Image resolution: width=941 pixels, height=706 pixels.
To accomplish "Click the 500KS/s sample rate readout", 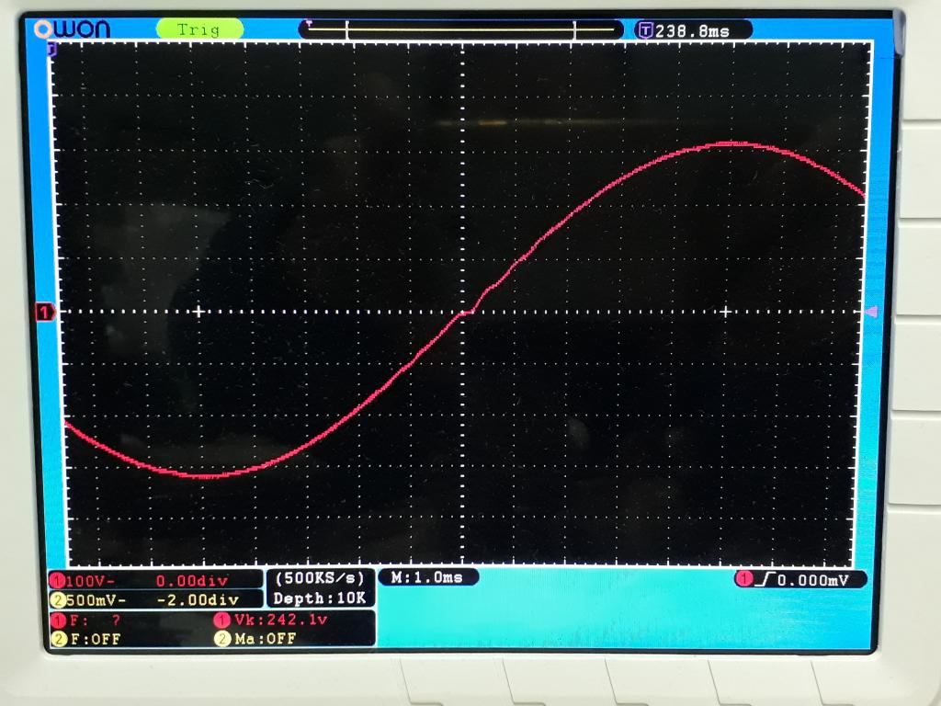I will [320, 578].
